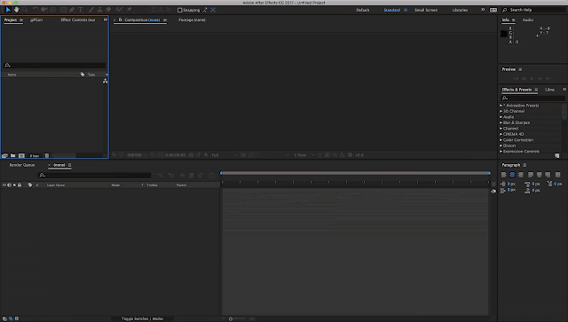Open the project flowchart view icon
Viewport: 568px width, 322px height.
coord(105,81)
